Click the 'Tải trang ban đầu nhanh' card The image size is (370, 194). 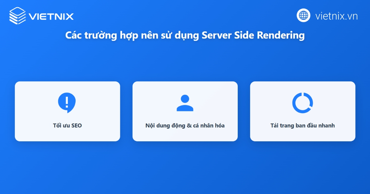(302, 111)
